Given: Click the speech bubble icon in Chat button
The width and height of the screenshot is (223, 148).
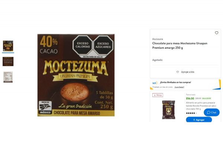Looking at the screenshot, I should 209,112.
